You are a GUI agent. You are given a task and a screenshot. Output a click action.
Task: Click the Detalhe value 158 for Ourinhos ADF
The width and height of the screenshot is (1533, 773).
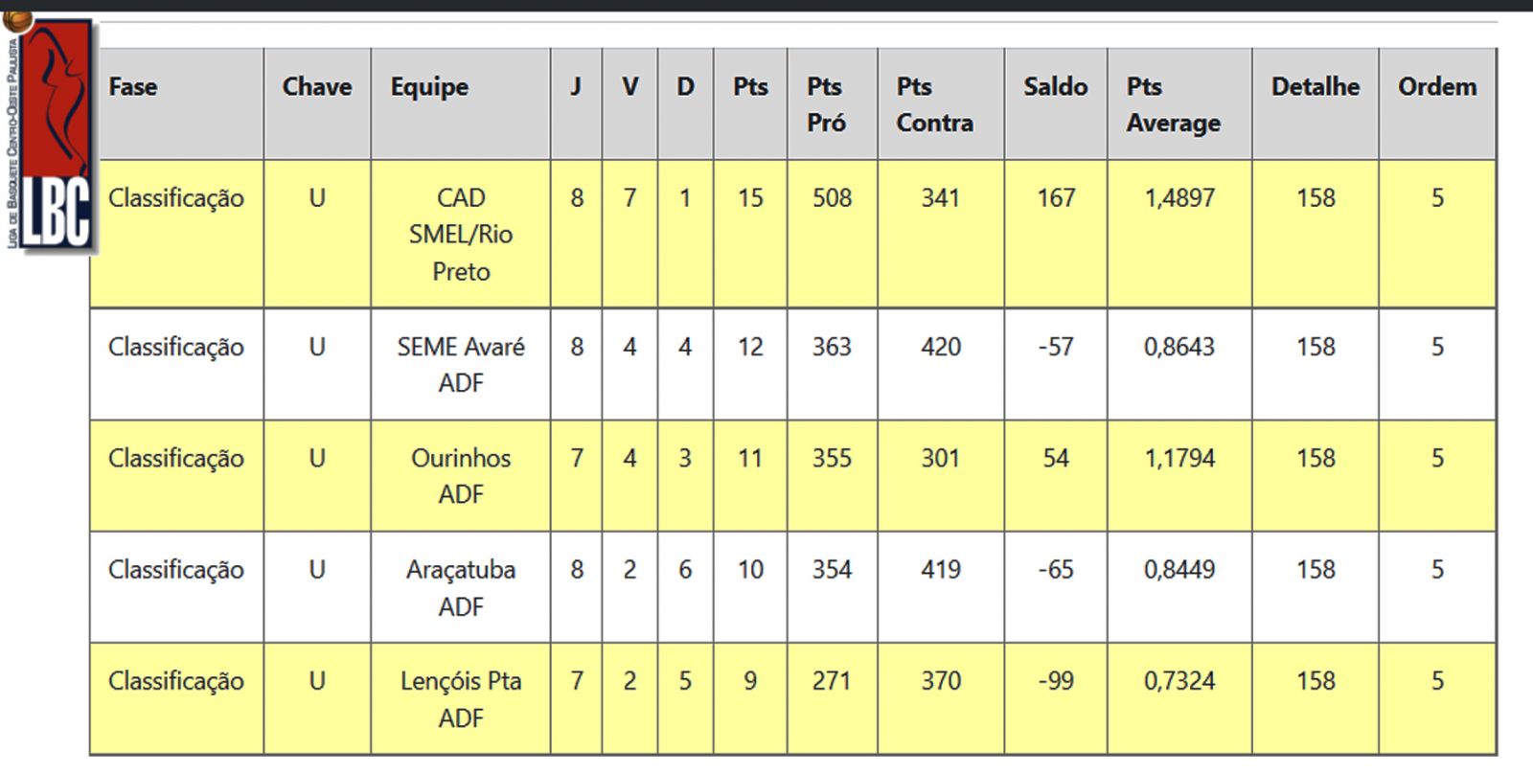pos(1316,458)
